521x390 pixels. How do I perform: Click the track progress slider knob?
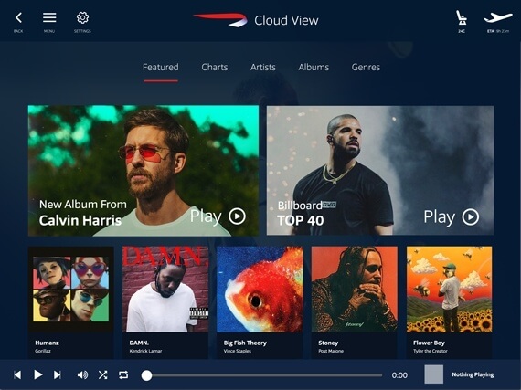[x=146, y=375]
